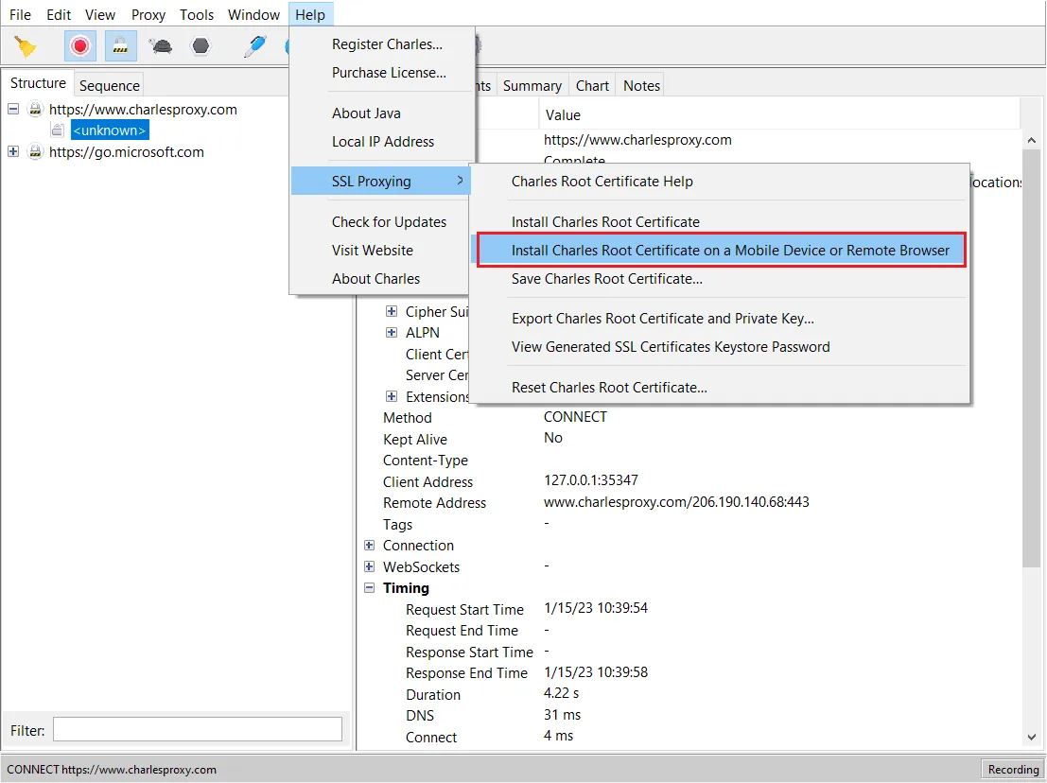Expand the WebSockets section

coord(369,566)
